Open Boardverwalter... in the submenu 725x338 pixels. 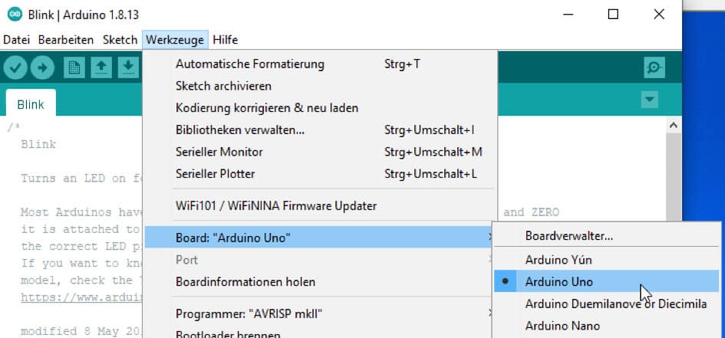point(607,236)
